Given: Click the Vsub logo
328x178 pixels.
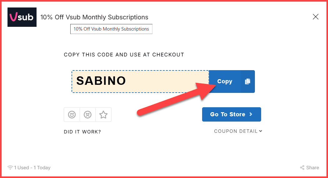Looking at the screenshot, I should [22, 17].
